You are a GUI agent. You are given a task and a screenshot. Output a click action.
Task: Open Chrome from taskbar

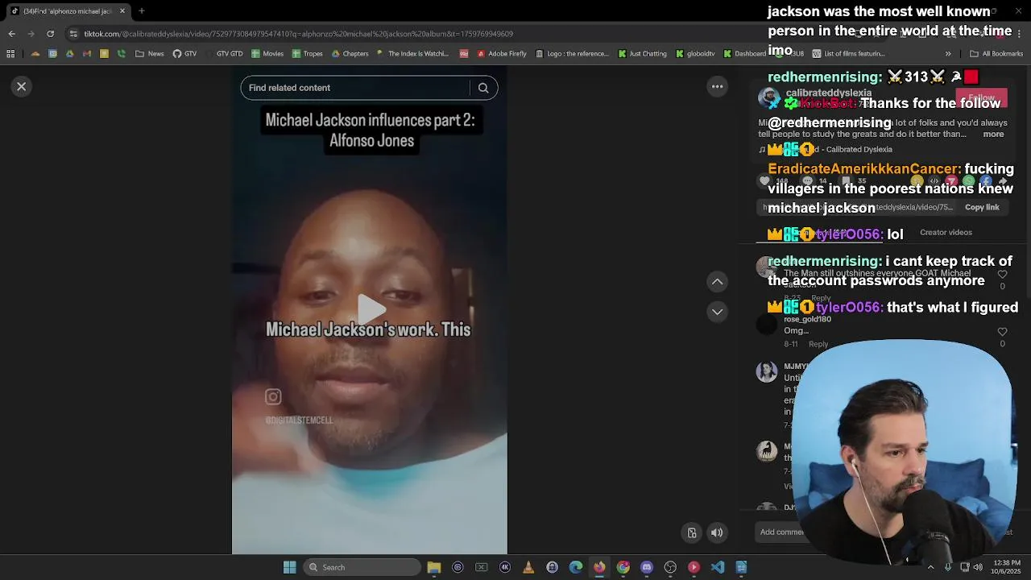pos(623,567)
